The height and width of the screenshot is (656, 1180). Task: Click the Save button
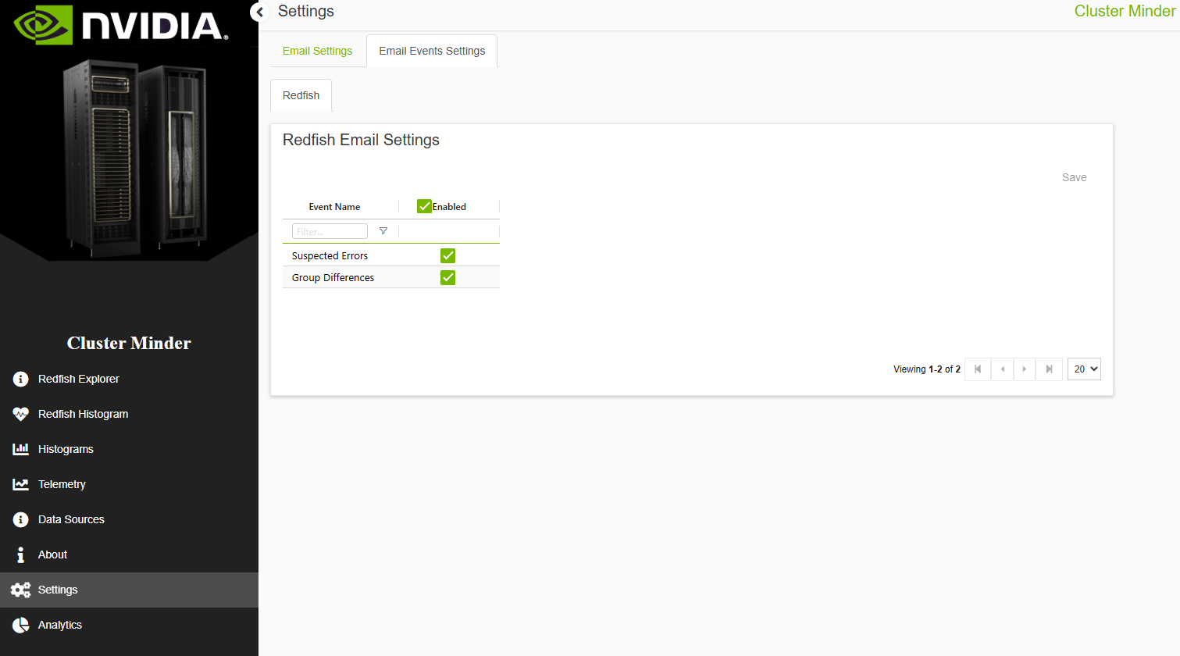click(1074, 177)
